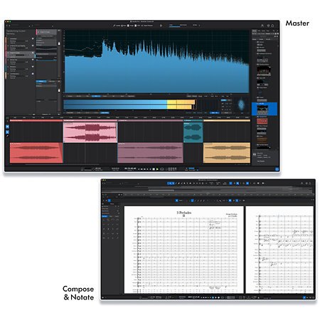Click Burn in the Master window toolbar
Viewport: 320px width, 320px height.
pyautogui.click(x=124, y=26)
